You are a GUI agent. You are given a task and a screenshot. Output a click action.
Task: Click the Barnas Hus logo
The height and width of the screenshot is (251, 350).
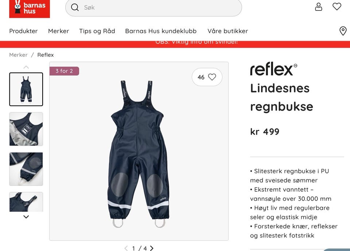click(x=30, y=8)
